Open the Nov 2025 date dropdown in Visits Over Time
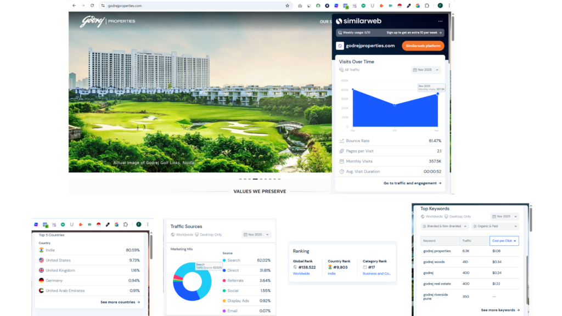562x316 pixels. (427, 69)
